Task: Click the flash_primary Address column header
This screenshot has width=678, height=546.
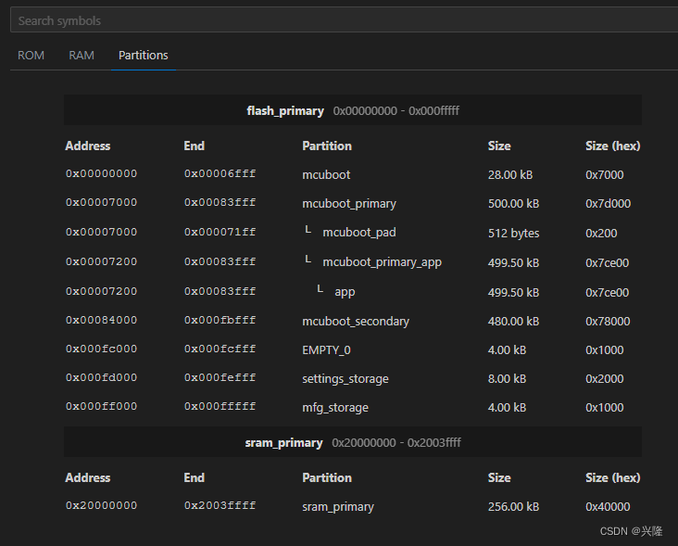Action: point(88,146)
